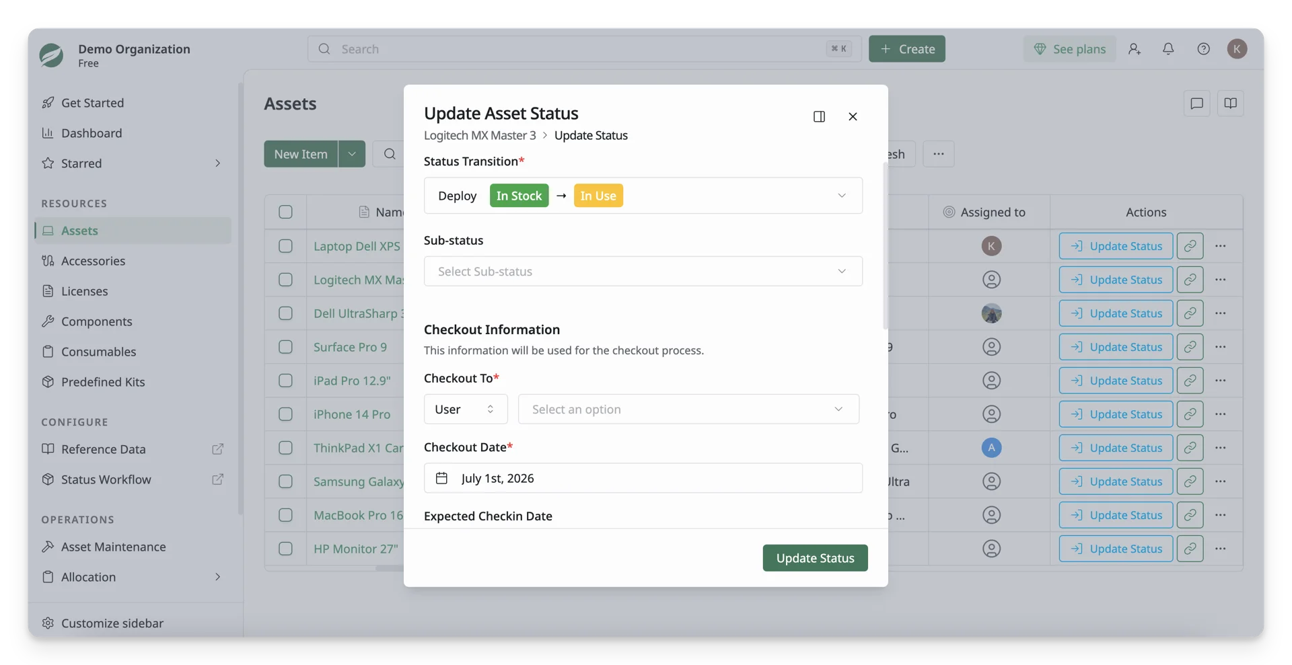Toggle the select-all checkbox in table header

(x=285, y=212)
